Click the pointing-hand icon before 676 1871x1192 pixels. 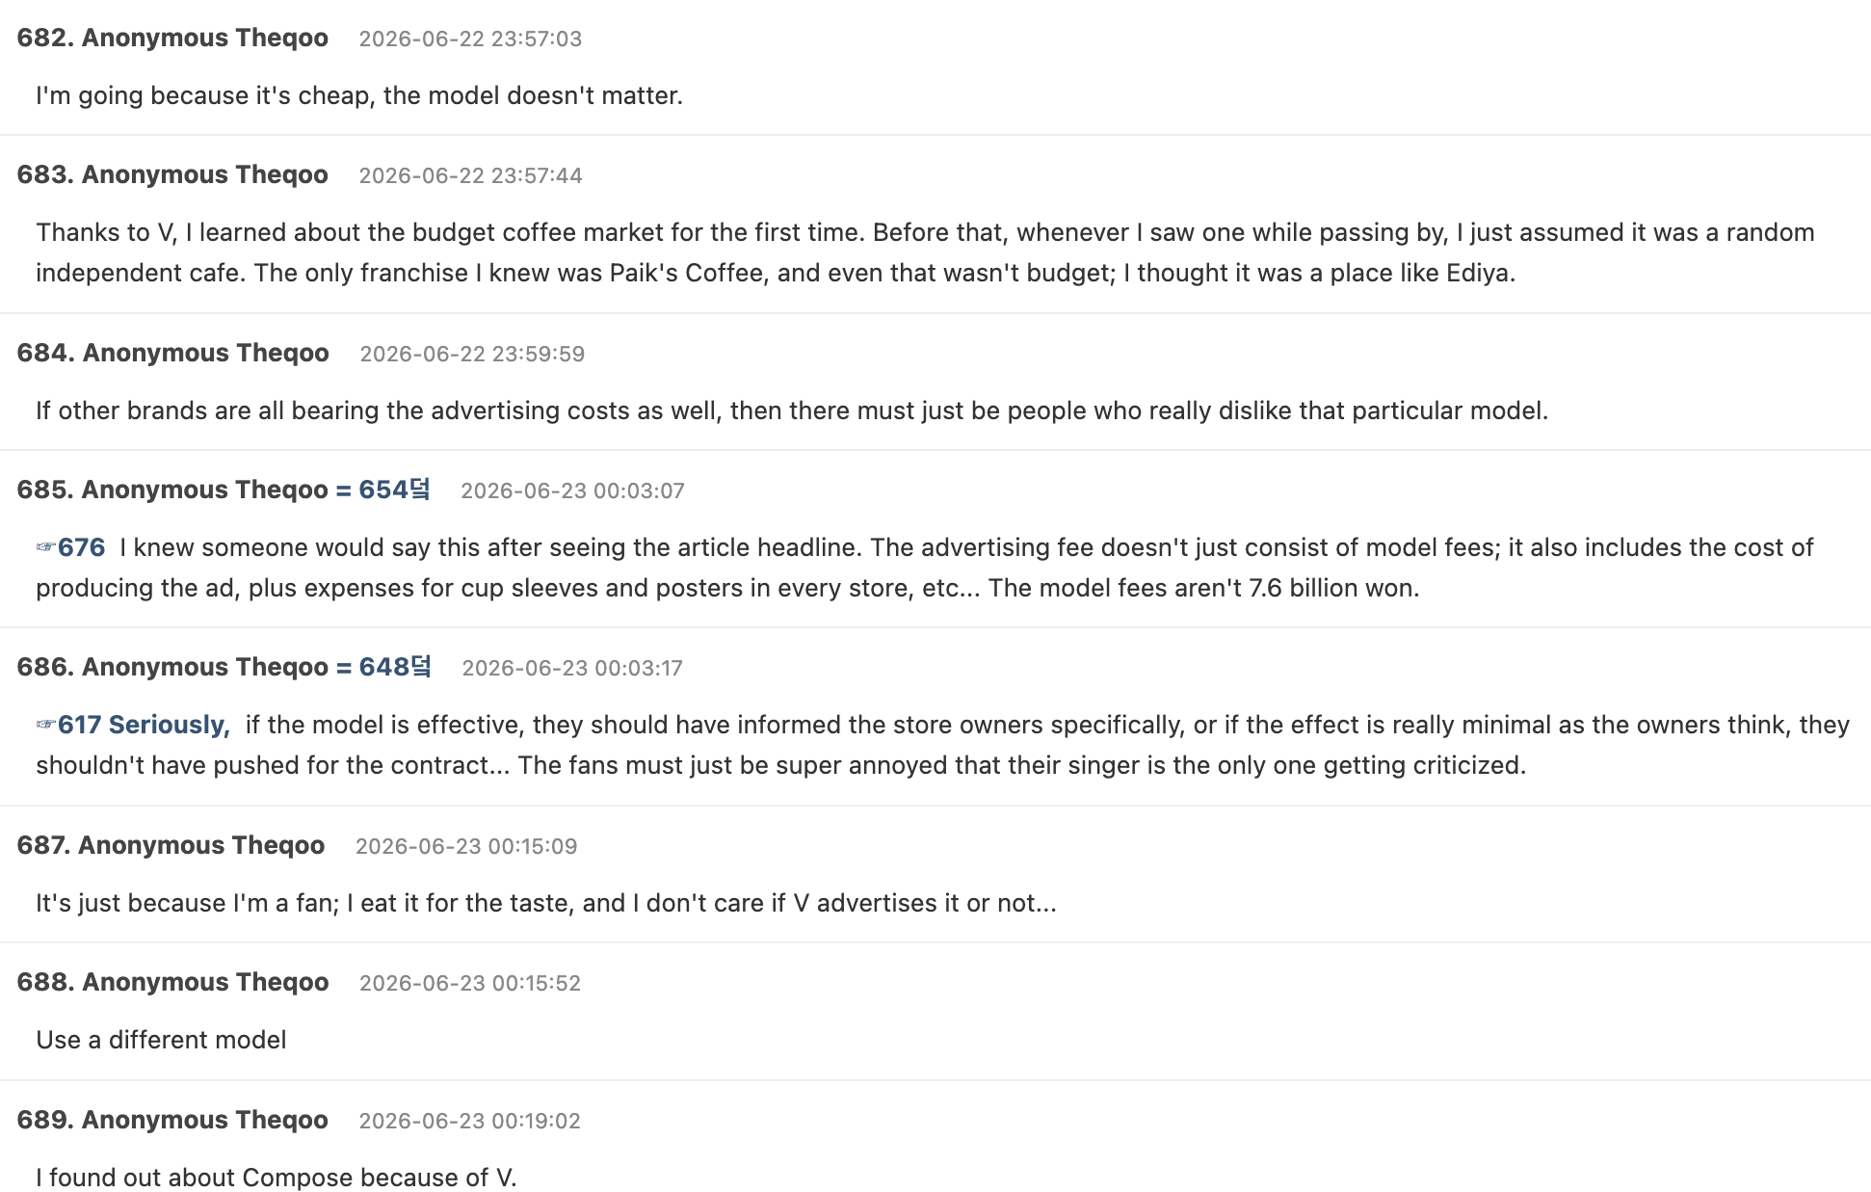click(x=46, y=547)
